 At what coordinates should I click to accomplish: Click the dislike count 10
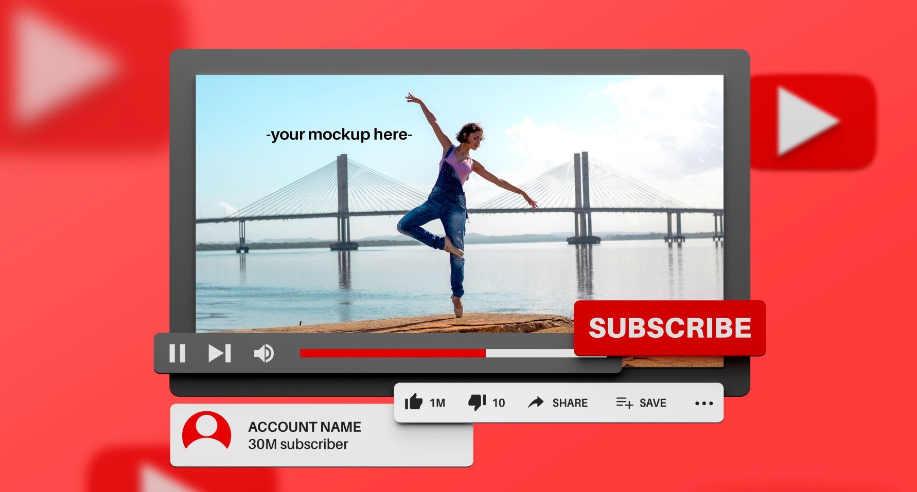(x=499, y=403)
